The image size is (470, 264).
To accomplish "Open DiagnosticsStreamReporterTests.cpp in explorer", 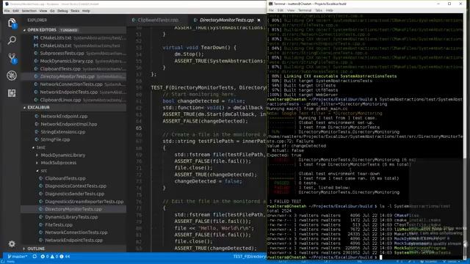I will (x=84, y=202).
